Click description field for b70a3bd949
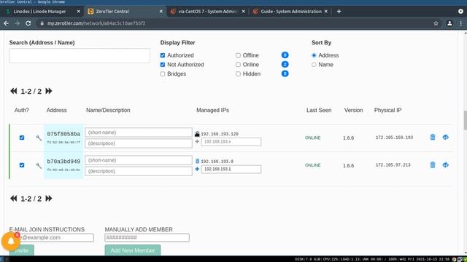This screenshot has height=262, width=467. [139, 171]
